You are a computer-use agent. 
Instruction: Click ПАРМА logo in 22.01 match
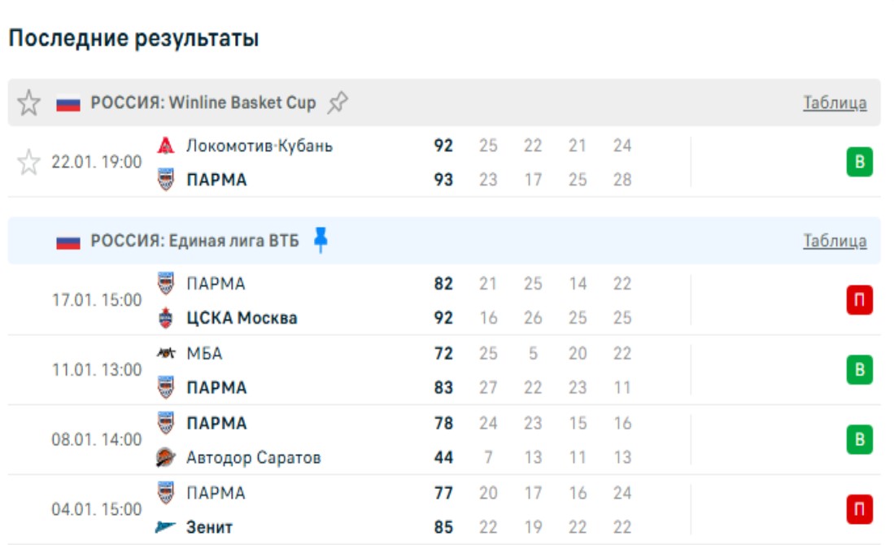(x=165, y=180)
